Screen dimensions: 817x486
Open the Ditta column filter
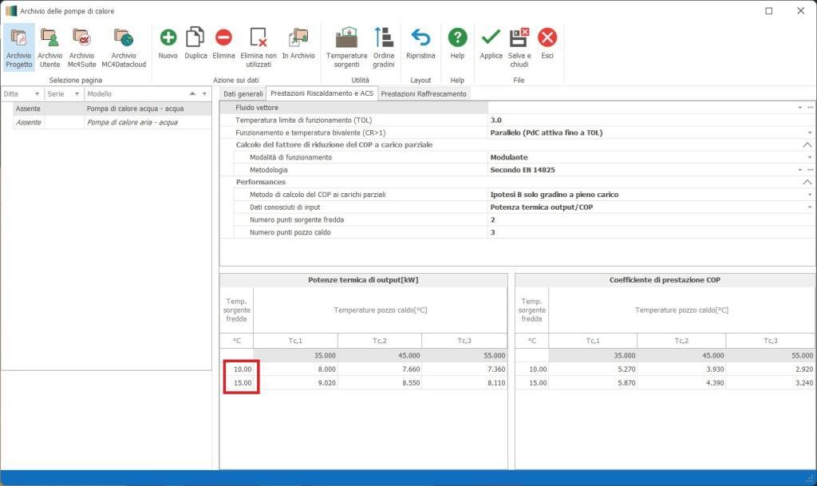click(37, 94)
